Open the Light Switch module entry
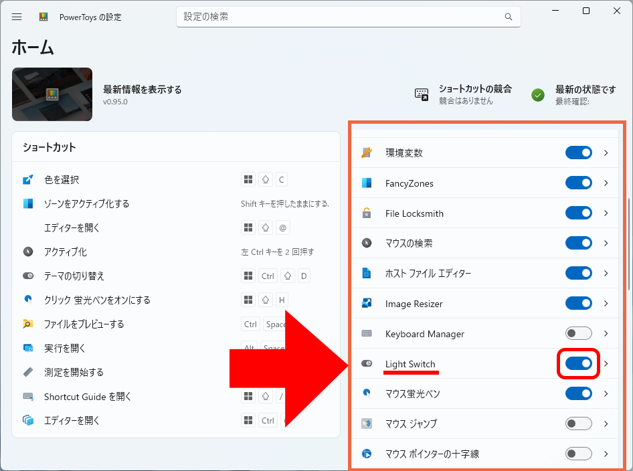 pyautogui.click(x=410, y=364)
